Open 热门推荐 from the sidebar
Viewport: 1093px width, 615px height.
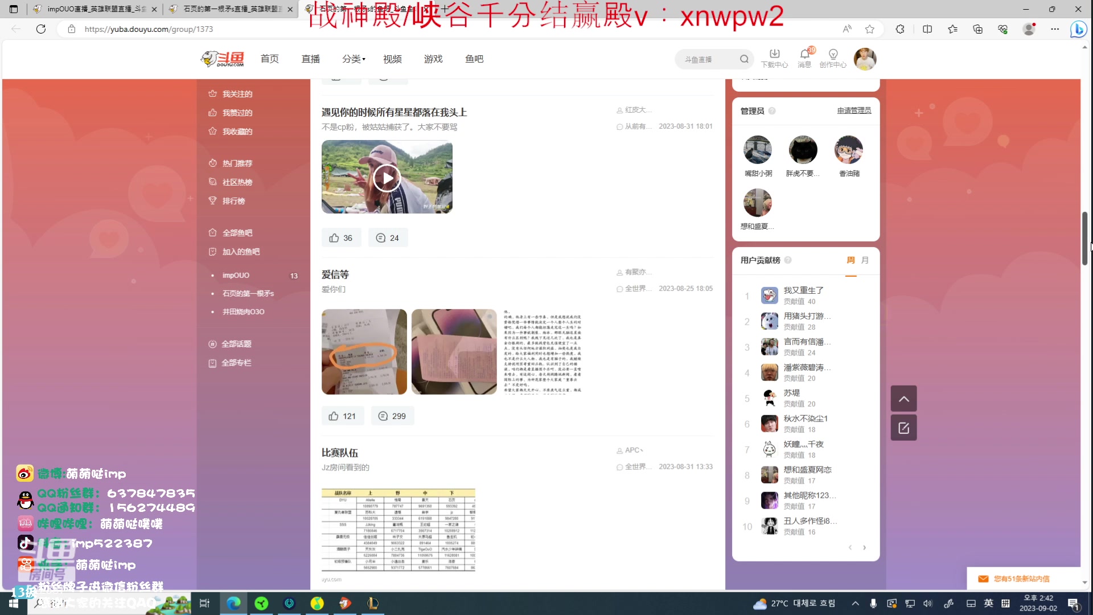(237, 163)
